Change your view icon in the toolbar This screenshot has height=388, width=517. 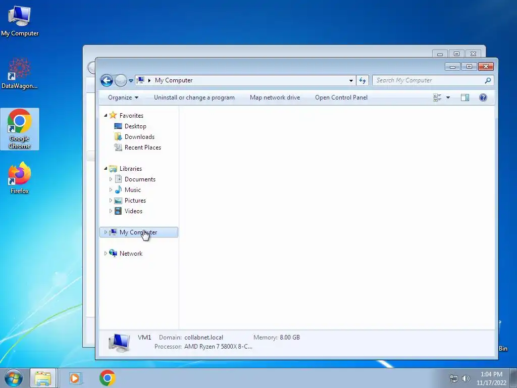click(437, 98)
